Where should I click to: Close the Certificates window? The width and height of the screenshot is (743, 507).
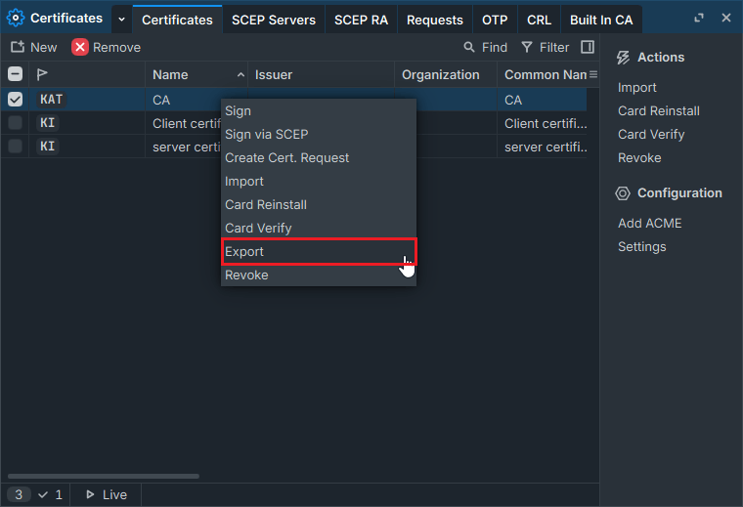[x=726, y=18]
